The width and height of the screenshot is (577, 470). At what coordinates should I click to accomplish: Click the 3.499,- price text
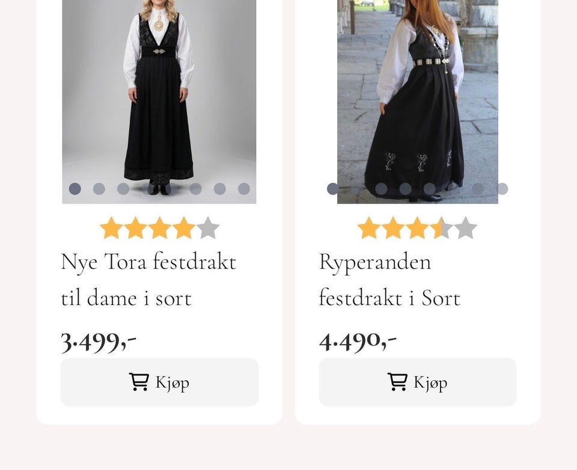(x=99, y=340)
